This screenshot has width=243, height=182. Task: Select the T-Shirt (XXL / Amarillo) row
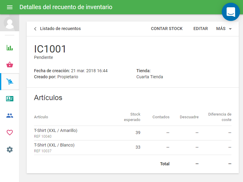56,130
